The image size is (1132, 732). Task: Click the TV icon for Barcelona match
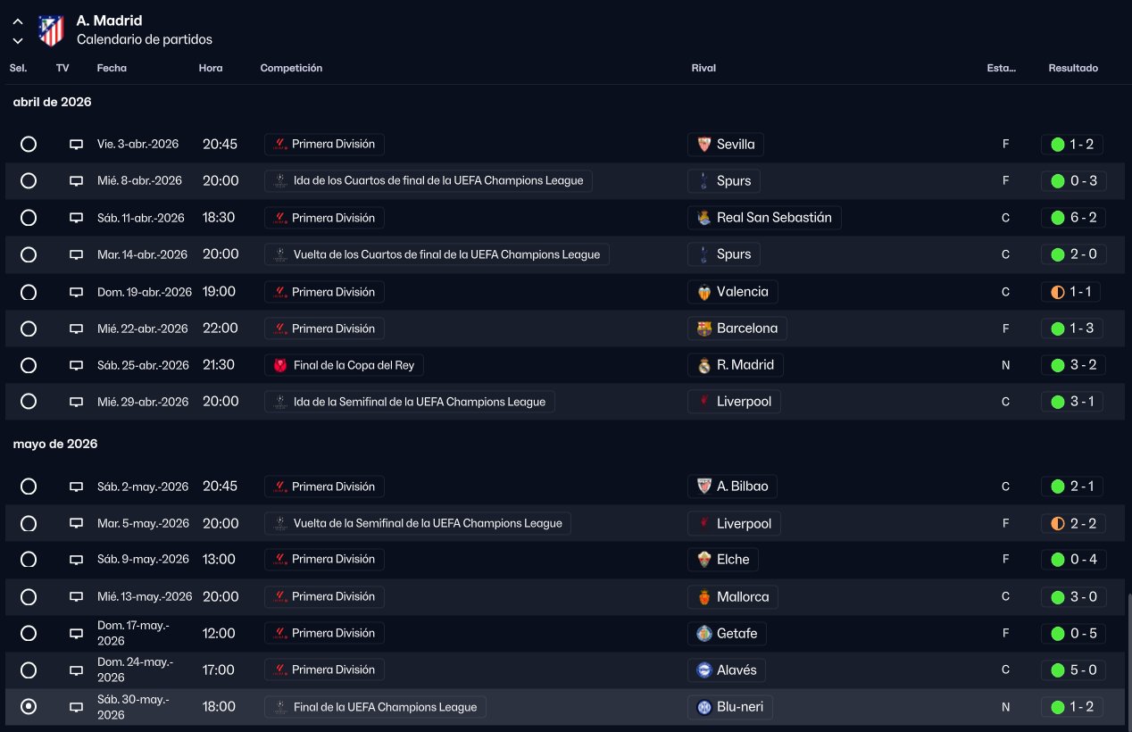[77, 329]
